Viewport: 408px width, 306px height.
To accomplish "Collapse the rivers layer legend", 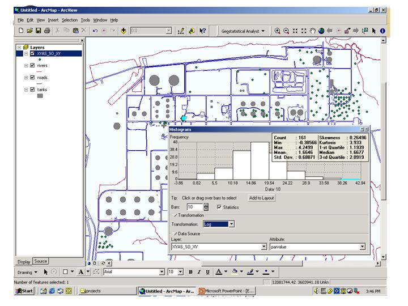I will click(26, 66).
